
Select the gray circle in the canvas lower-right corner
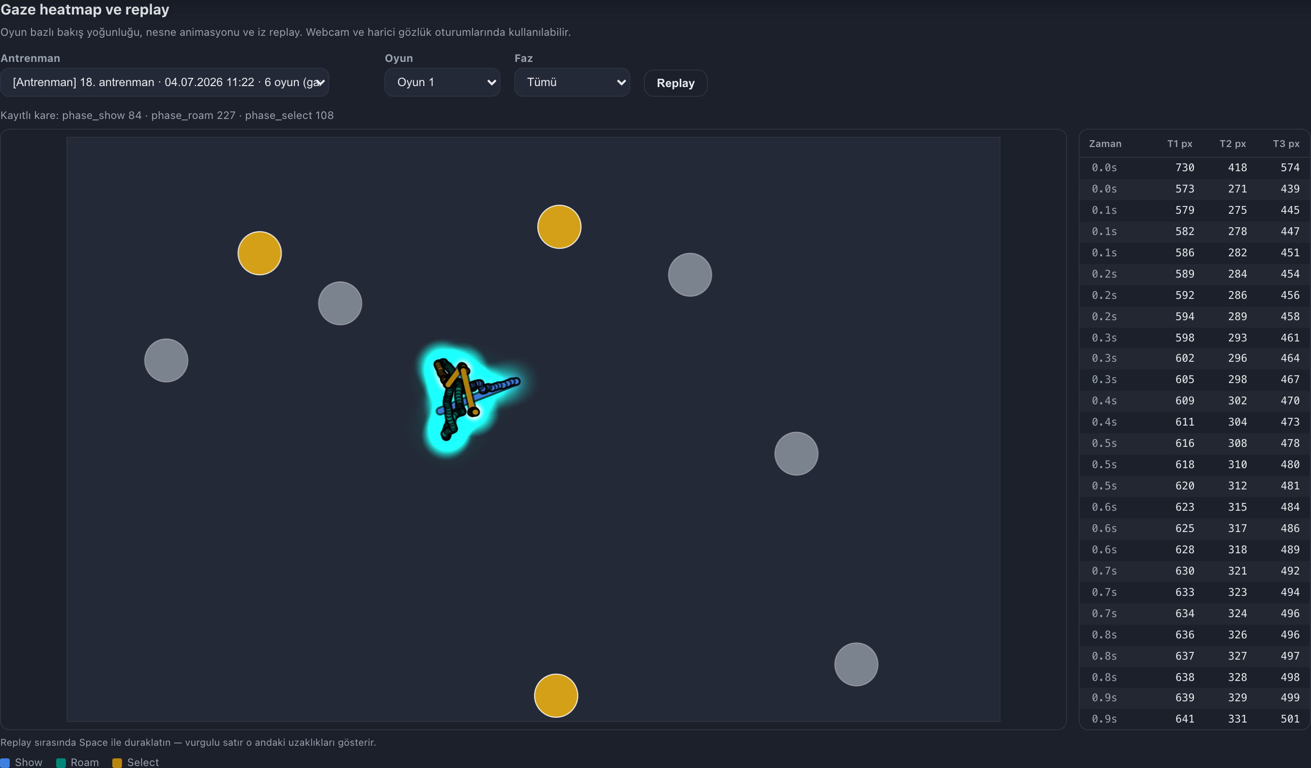coord(856,664)
